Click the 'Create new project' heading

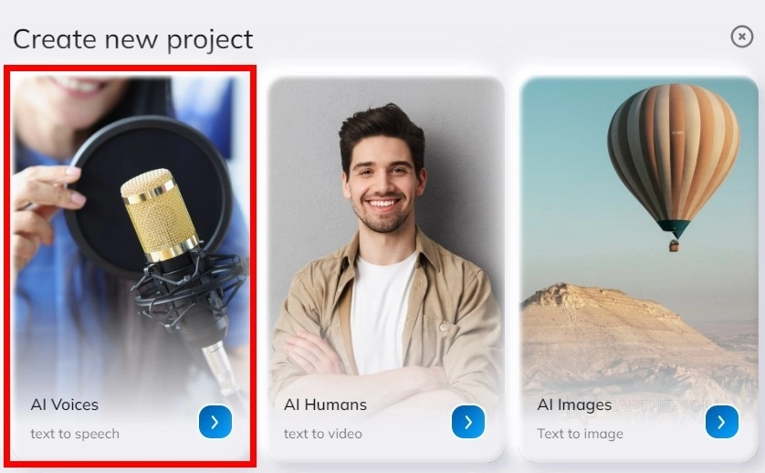click(132, 39)
